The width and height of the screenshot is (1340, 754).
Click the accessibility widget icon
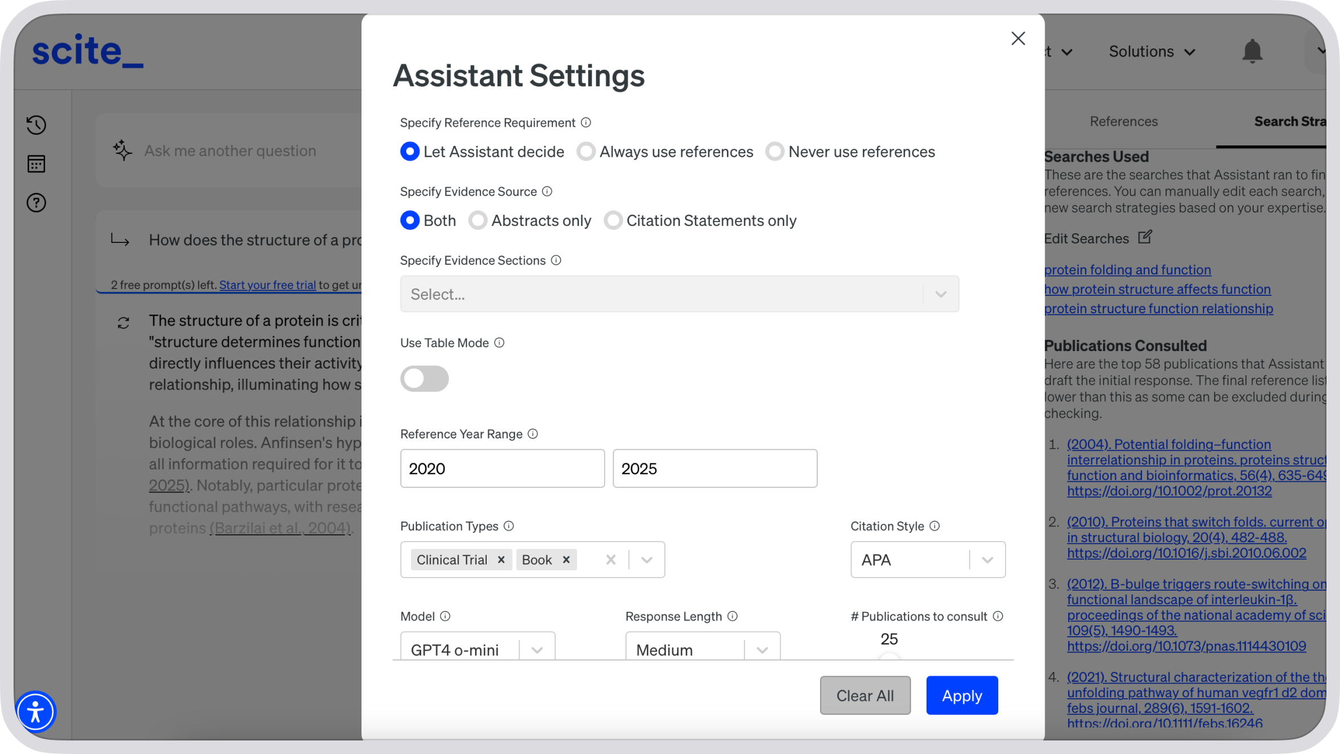click(x=36, y=712)
